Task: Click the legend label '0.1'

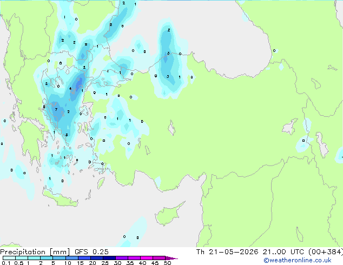Action: pyautogui.click(x=6, y=263)
